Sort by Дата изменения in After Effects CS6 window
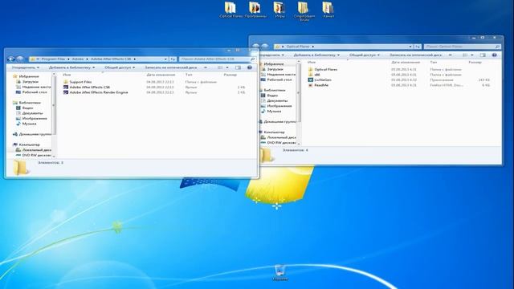The width and height of the screenshot is (514, 289). [x=161, y=75]
